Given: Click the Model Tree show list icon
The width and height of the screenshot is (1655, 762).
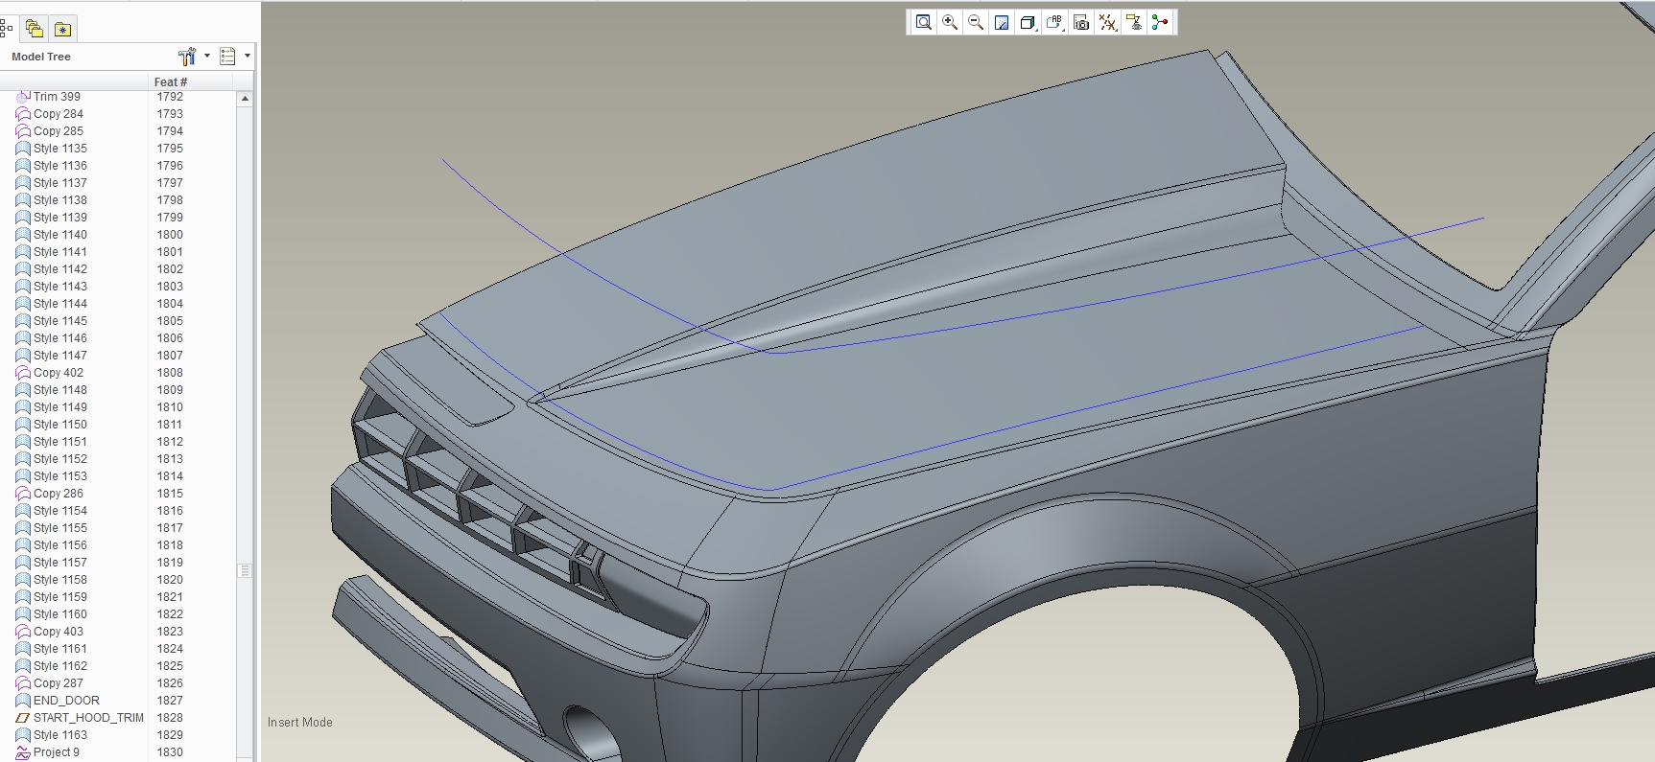Looking at the screenshot, I should pyautogui.click(x=227, y=57).
